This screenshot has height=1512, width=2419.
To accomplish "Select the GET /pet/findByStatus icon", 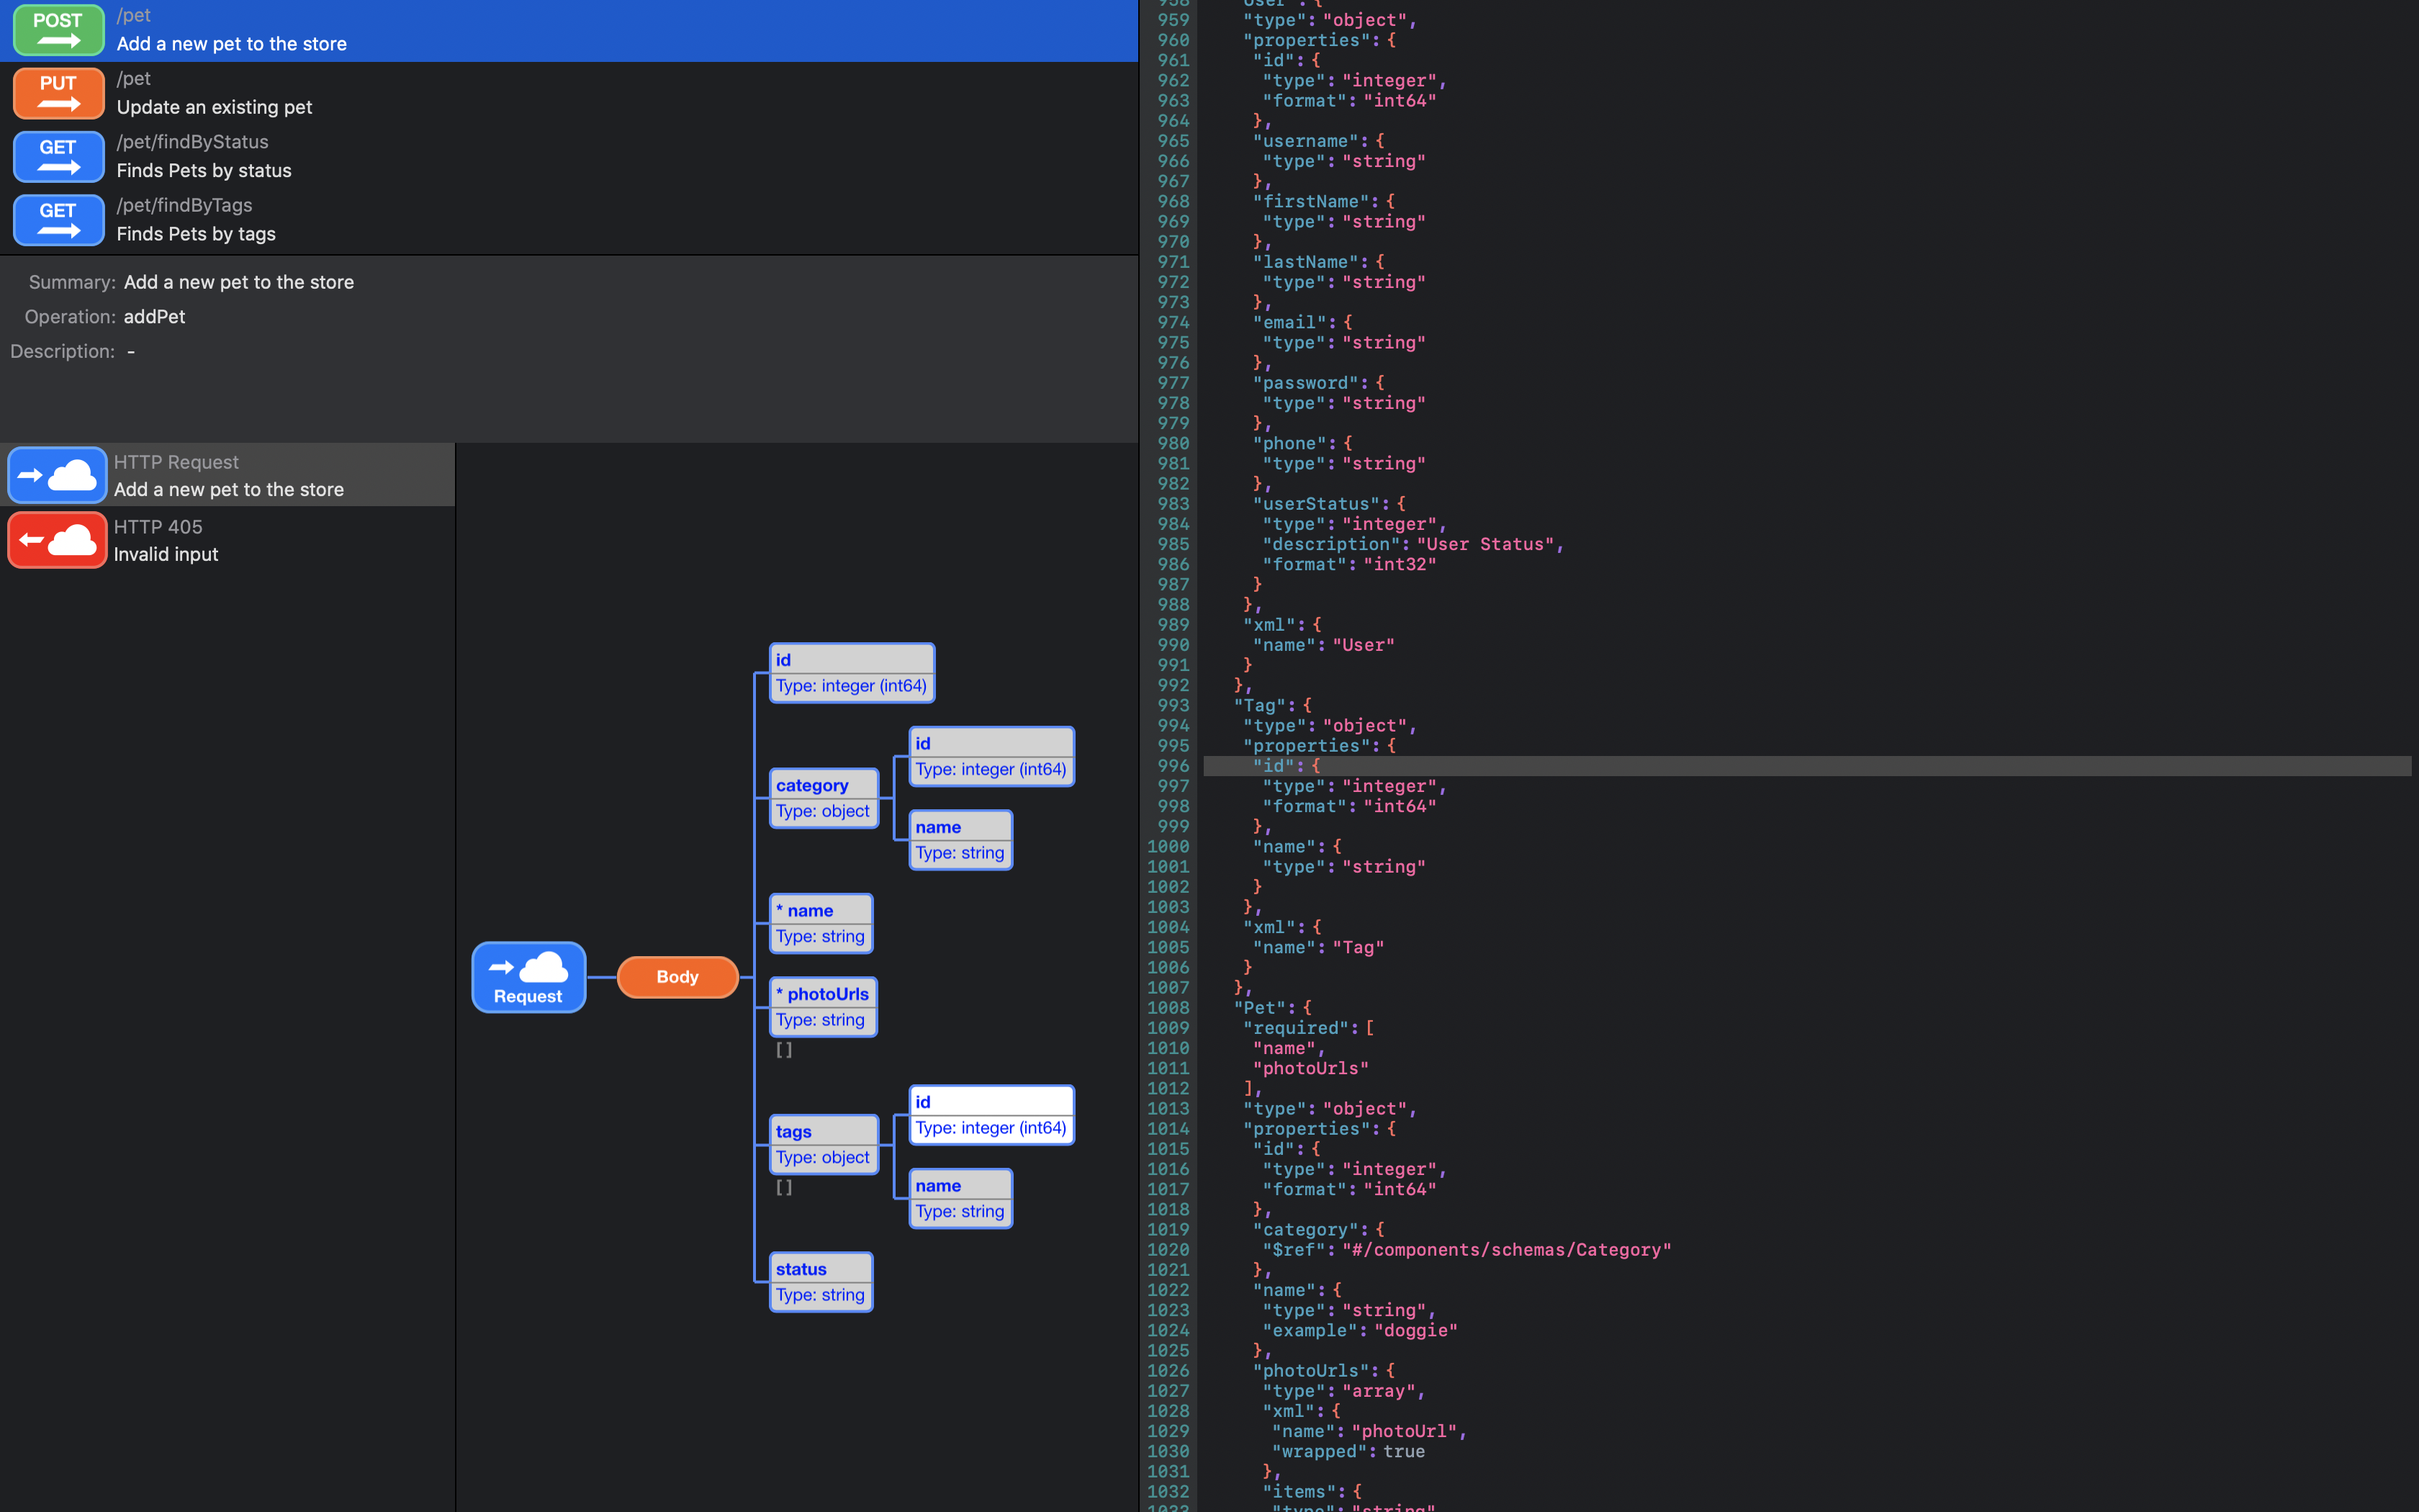I will pyautogui.click(x=58, y=157).
